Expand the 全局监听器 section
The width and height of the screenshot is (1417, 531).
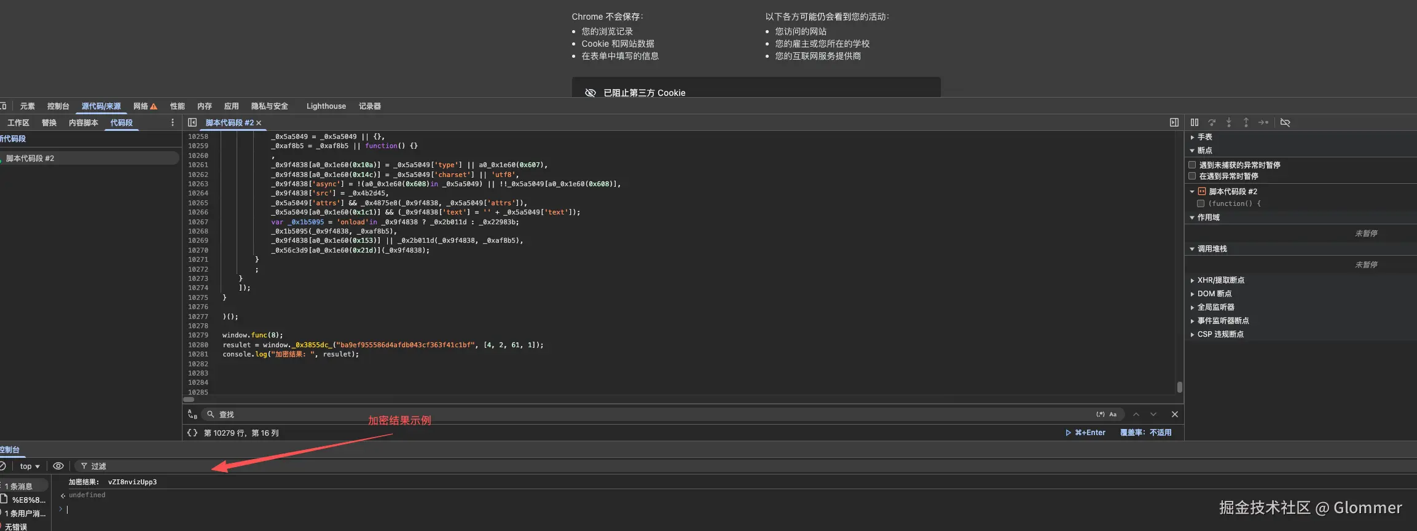click(1192, 307)
